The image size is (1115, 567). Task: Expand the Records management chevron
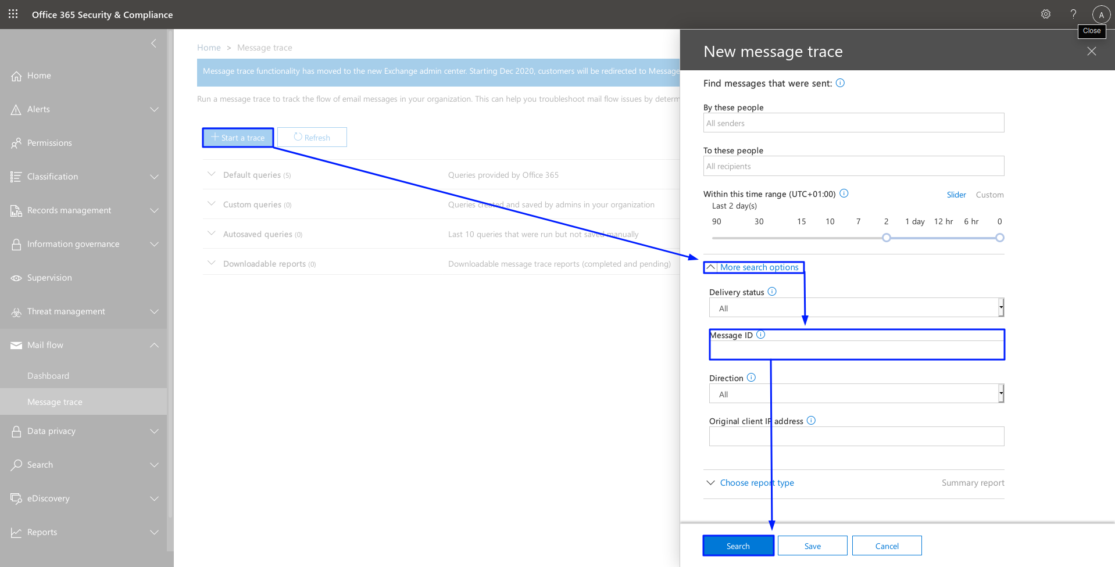[x=154, y=210]
